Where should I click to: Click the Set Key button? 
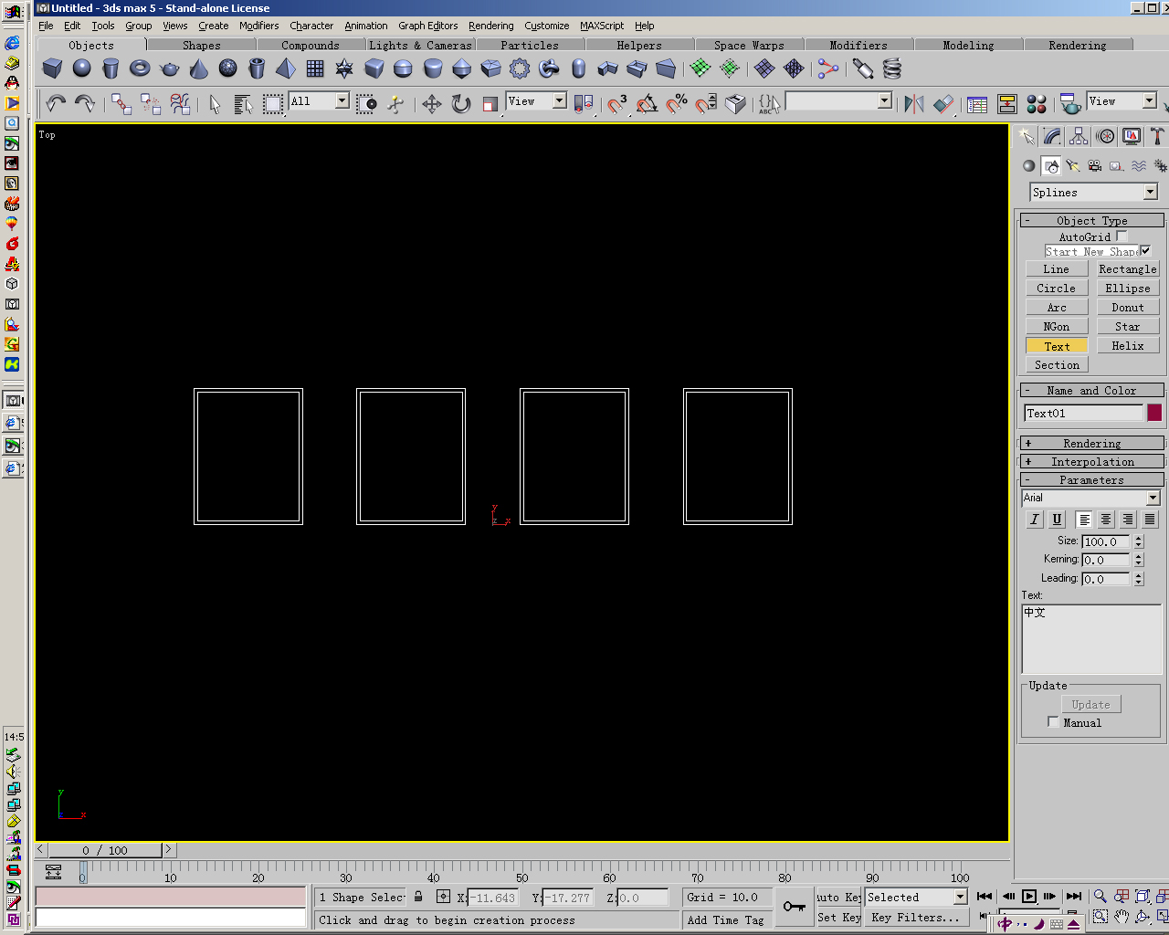tap(838, 918)
